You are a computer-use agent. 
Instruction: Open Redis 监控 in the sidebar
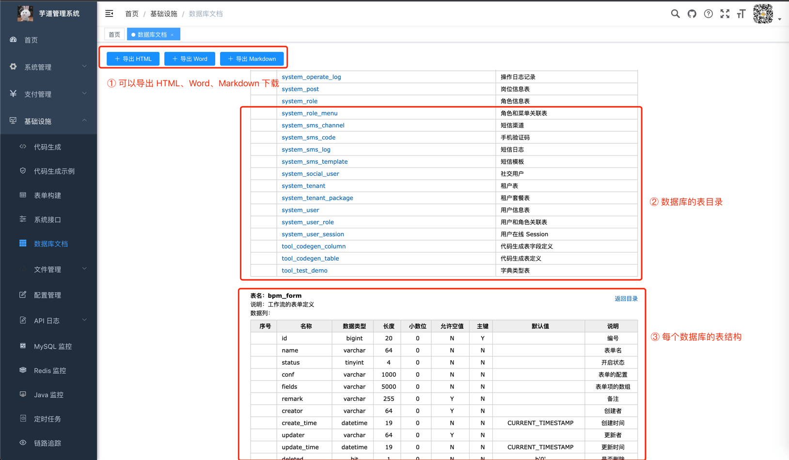click(49, 370)
